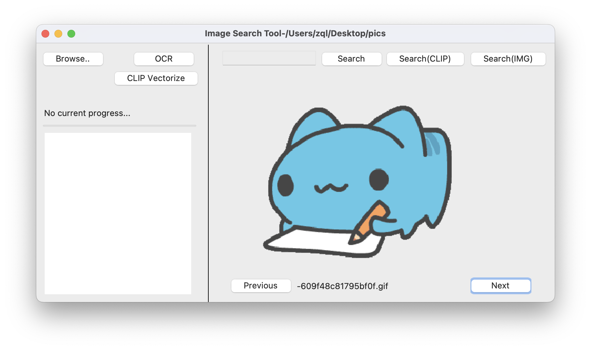Image resolution: width=591 pixels, height=350 pixels.
Task: Go to the Previous image
Action: 261,286
